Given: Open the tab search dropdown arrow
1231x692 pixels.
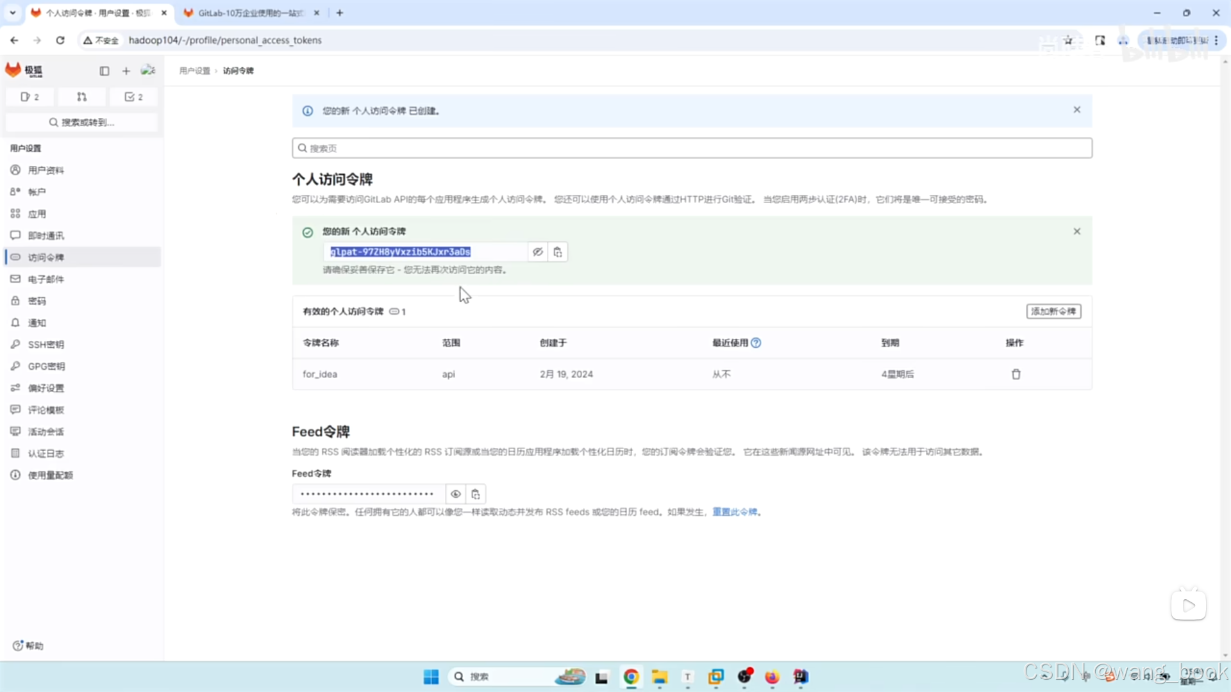Looking at the screenshot, I should click(x=12, y=13).
